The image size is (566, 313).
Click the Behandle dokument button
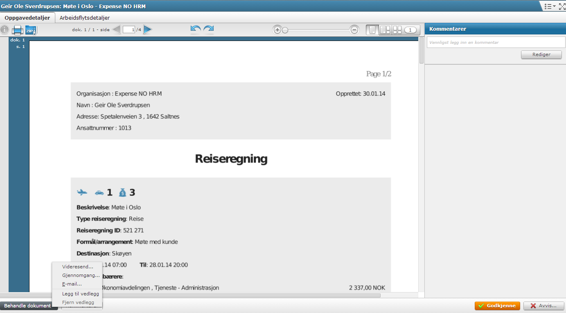[x=29, y=306]
